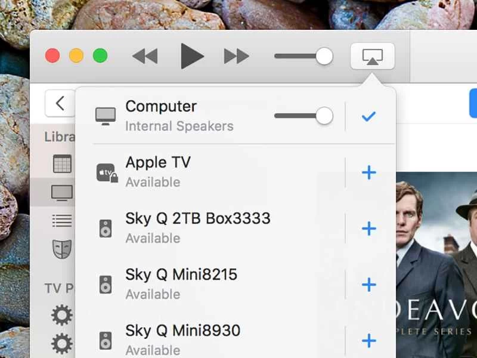Select the Movies sidebar icon

pyautogui.click(x=62, y=163)
